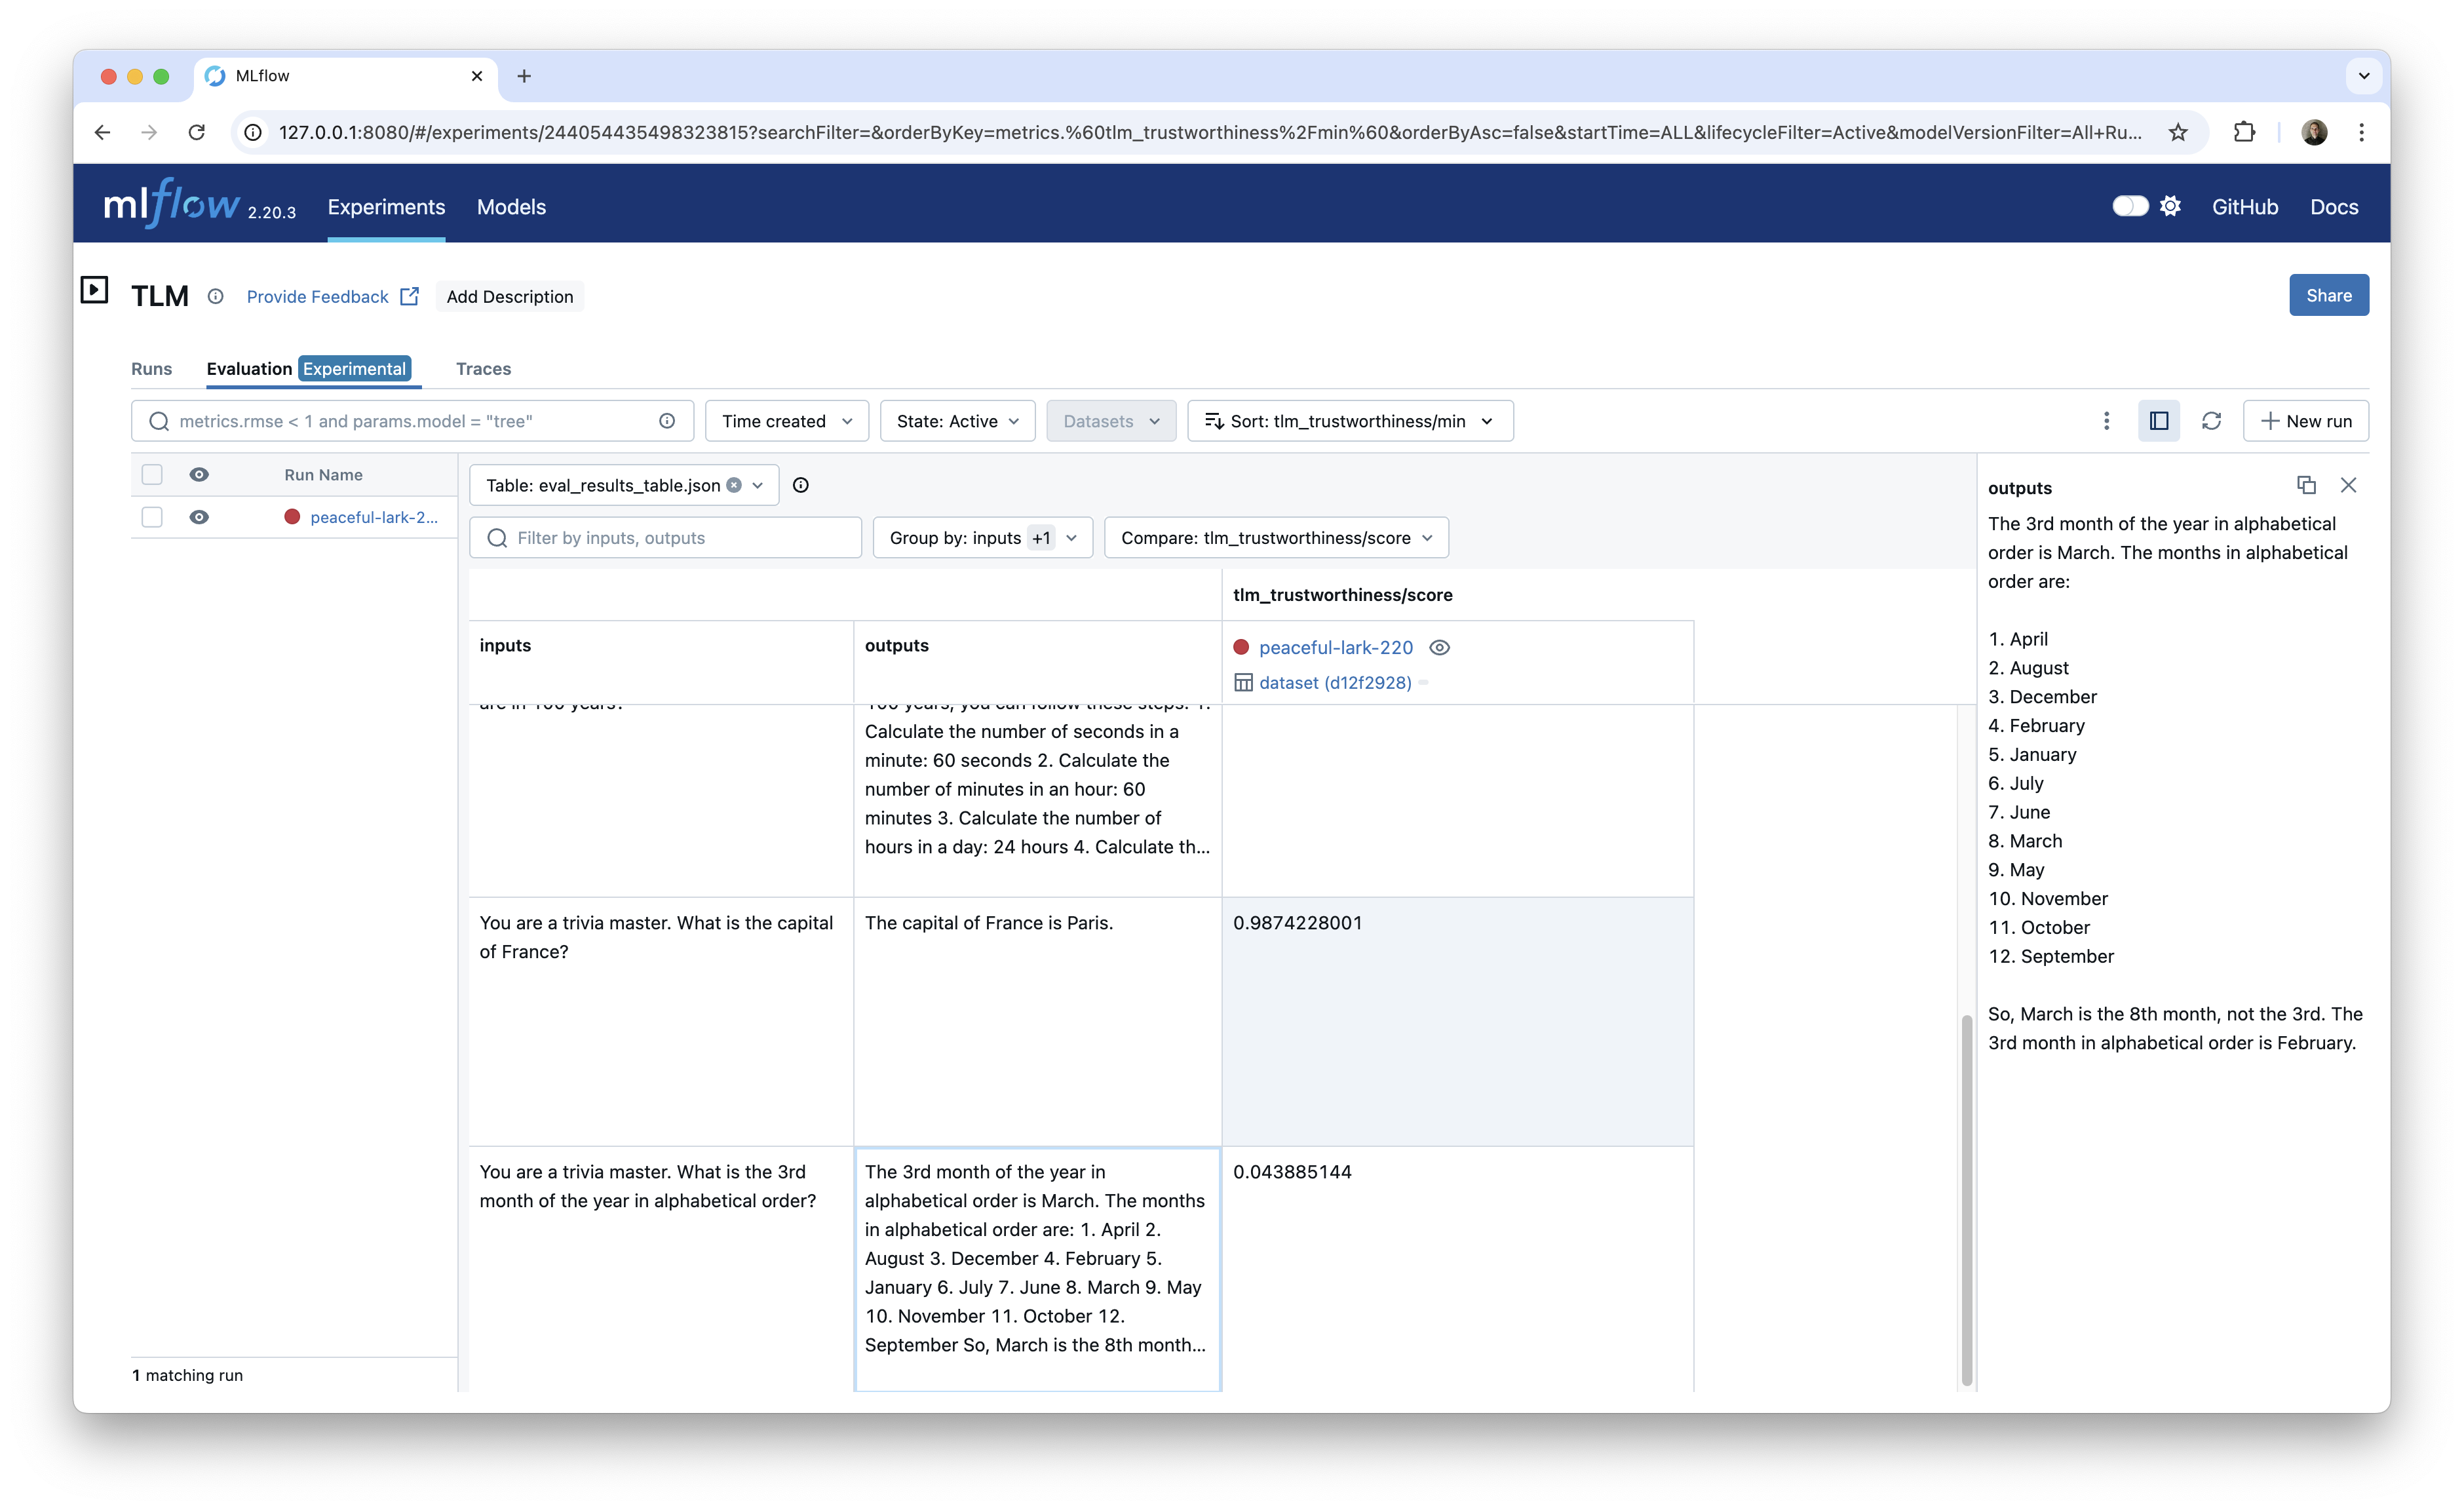Hide peaceful-lark-2 run with eye icon
This screenshot has height=1510, width=2464.
[x=199, y=517]
